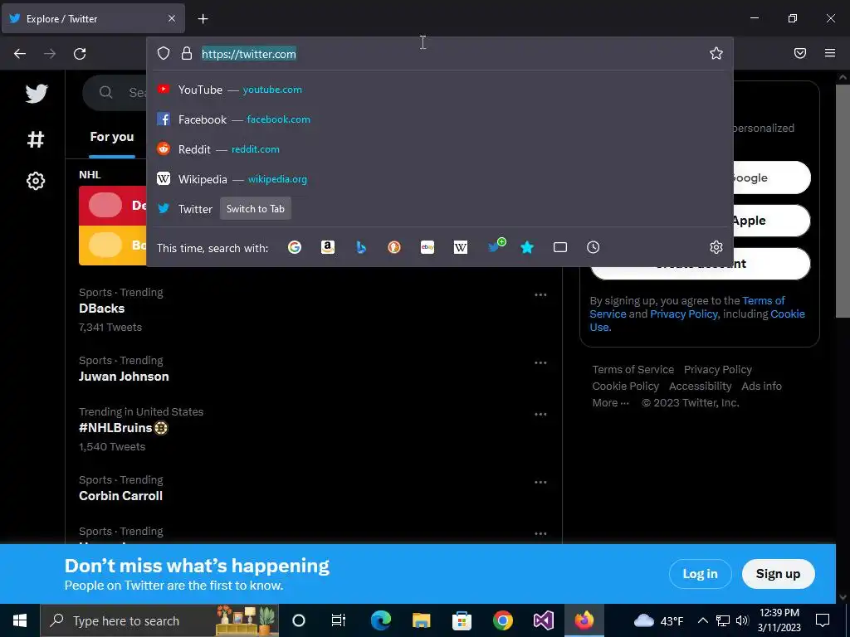Search this time with eBay
Screen dimensions: 850x637
tap(427, 247)
